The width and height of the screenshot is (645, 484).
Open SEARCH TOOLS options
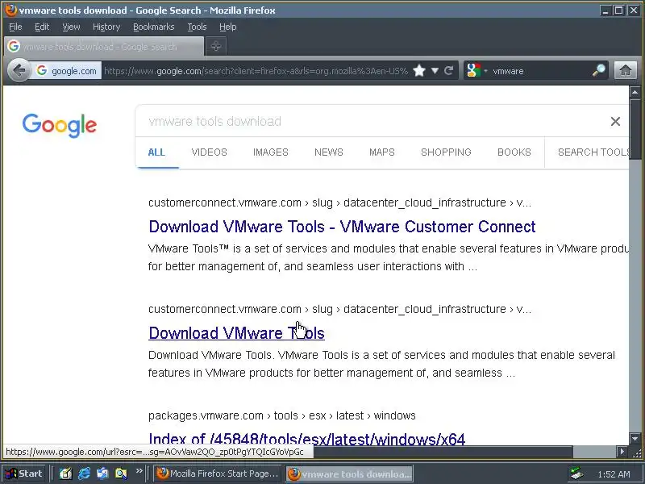pos(593,152)
